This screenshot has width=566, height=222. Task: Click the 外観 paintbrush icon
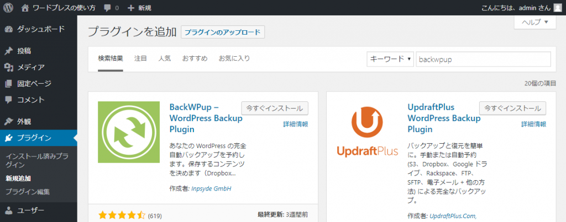[9, 122]
